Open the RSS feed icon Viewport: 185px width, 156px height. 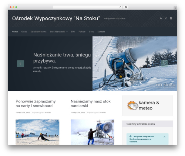point(161,18)
